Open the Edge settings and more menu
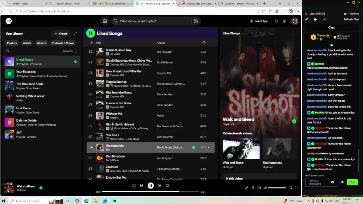 (x=284, y=11)
